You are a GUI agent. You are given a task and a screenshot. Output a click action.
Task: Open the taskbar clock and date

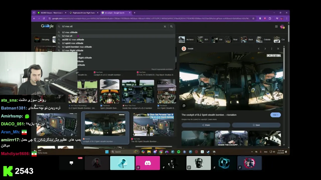[280, 152]
